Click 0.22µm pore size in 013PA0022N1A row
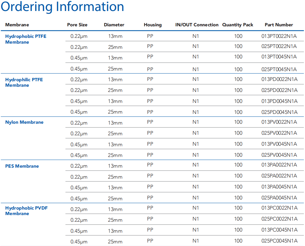This screenshot has height=246, width=305. [x=79, y=166]
